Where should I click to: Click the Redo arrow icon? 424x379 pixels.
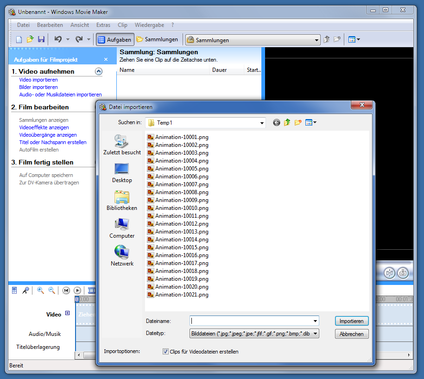(x=79, y=39)
